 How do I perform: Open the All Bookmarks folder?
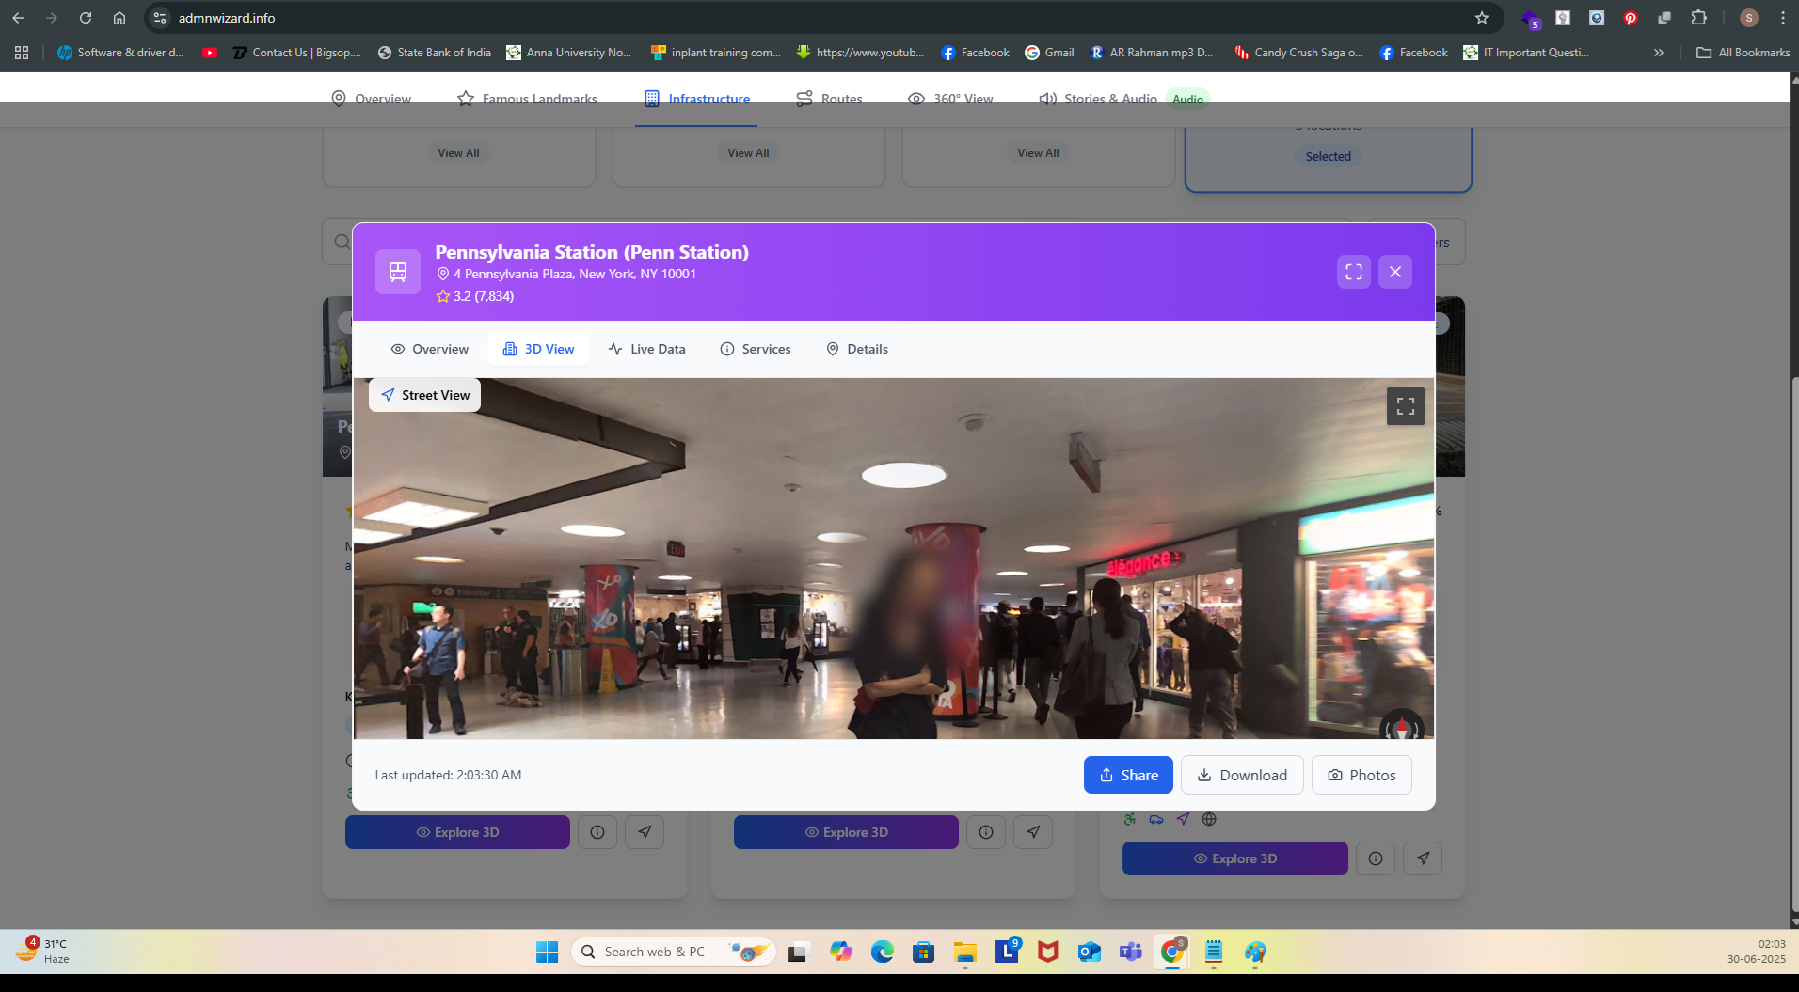(1743, 53)
